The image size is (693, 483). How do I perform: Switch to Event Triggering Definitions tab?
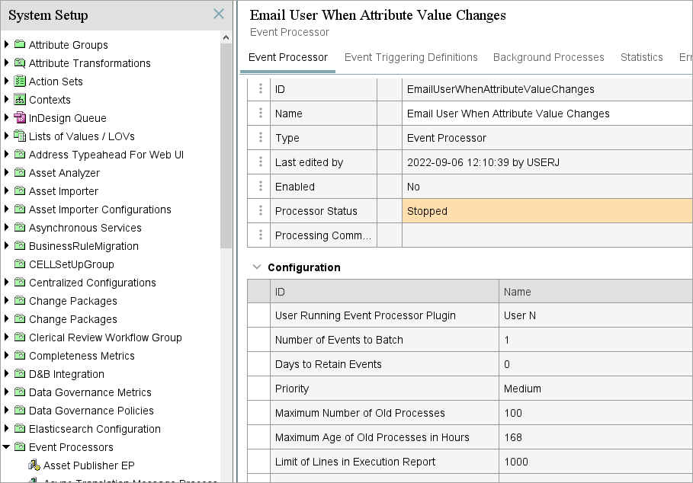coord(411,57)
